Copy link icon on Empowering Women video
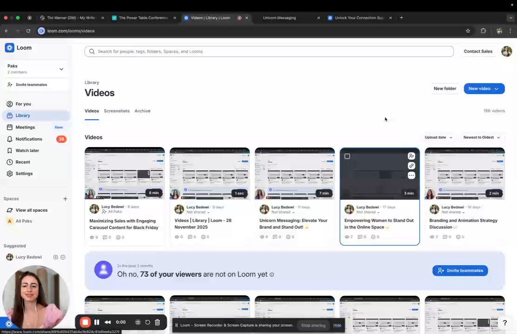This screenshot has height=334, width=517. pyautogui.click(x=411, y=166)
